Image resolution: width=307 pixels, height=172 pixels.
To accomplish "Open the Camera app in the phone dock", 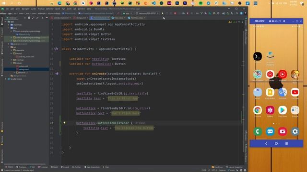I will point(283,132).
